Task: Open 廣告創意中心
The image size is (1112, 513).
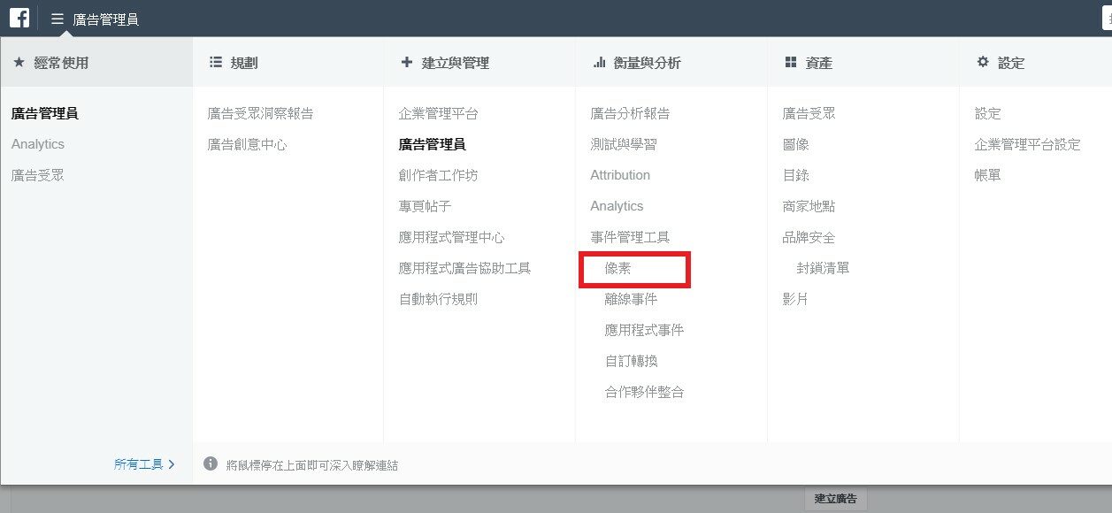Action: pos(247,144)
